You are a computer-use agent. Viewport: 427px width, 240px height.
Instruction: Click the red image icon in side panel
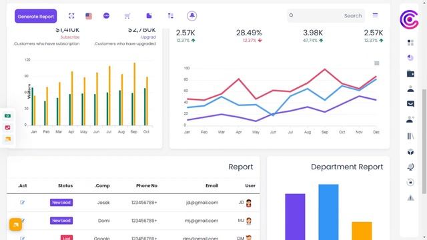click(x=7, y=127)
